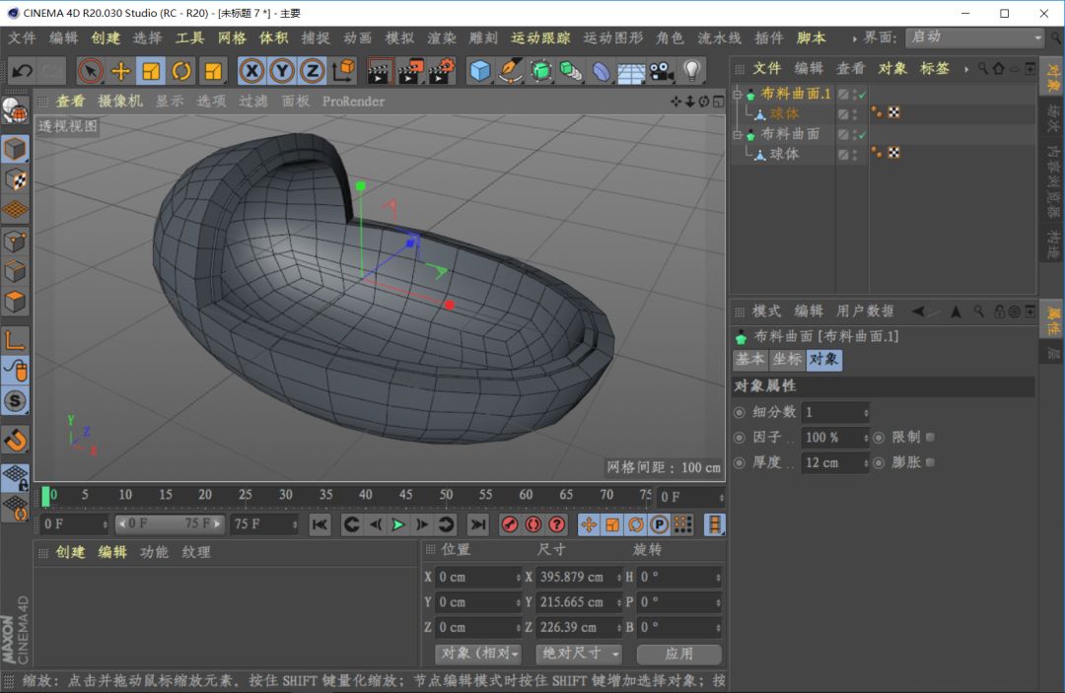Screen dimensions: 1065x693
Task: Open the 界面 layout dropdown
Action: tap(974, 37)
